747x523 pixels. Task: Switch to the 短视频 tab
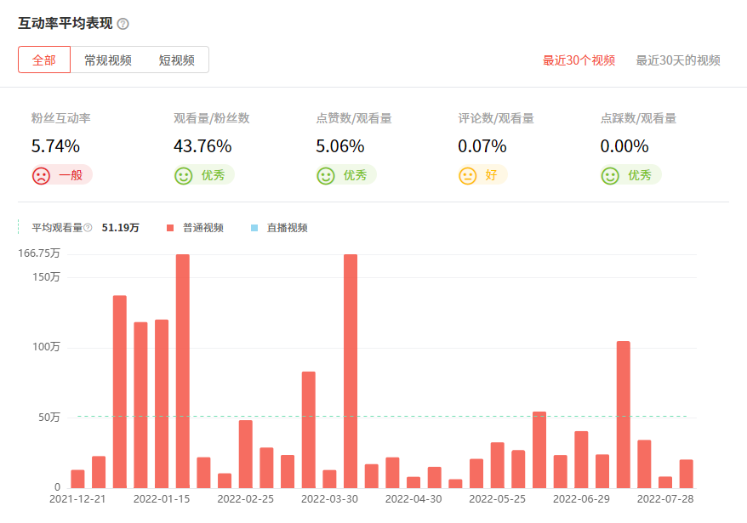(x=176, y=60)
